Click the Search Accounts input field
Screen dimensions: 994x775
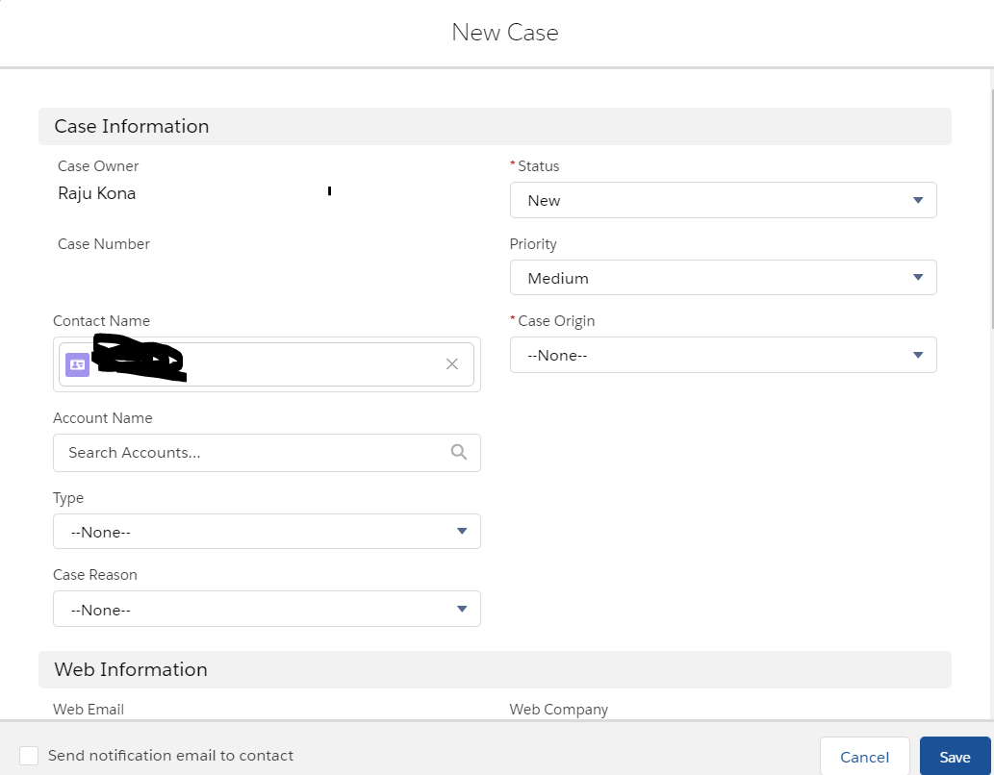point(252,453)
